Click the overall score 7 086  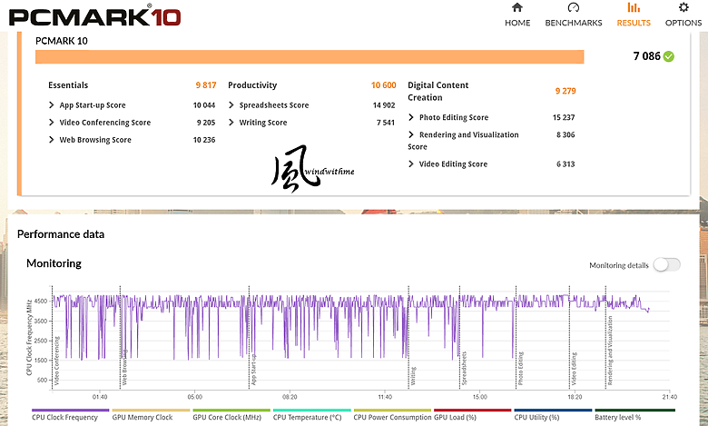point(646,56)
